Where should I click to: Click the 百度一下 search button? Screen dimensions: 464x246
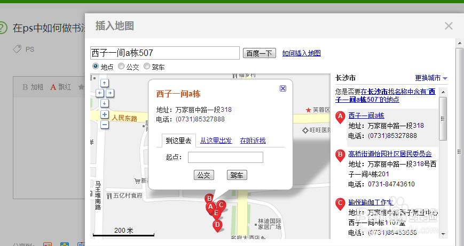[x=259, y=53]
